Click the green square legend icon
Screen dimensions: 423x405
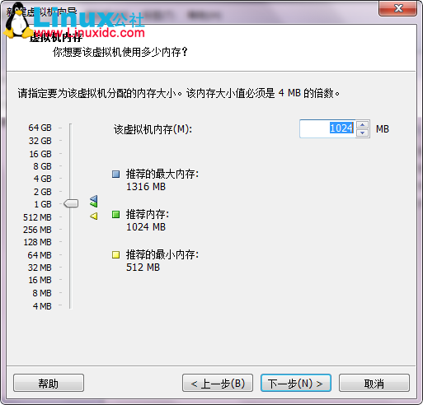tap(116, 214)
